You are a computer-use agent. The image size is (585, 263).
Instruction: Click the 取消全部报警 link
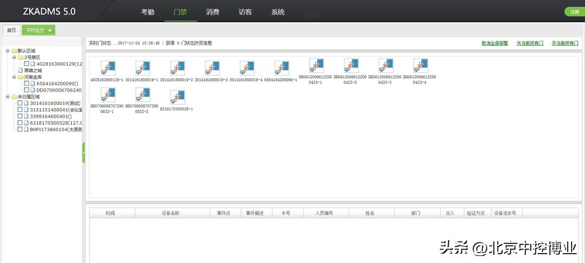(x=494, y=43)
